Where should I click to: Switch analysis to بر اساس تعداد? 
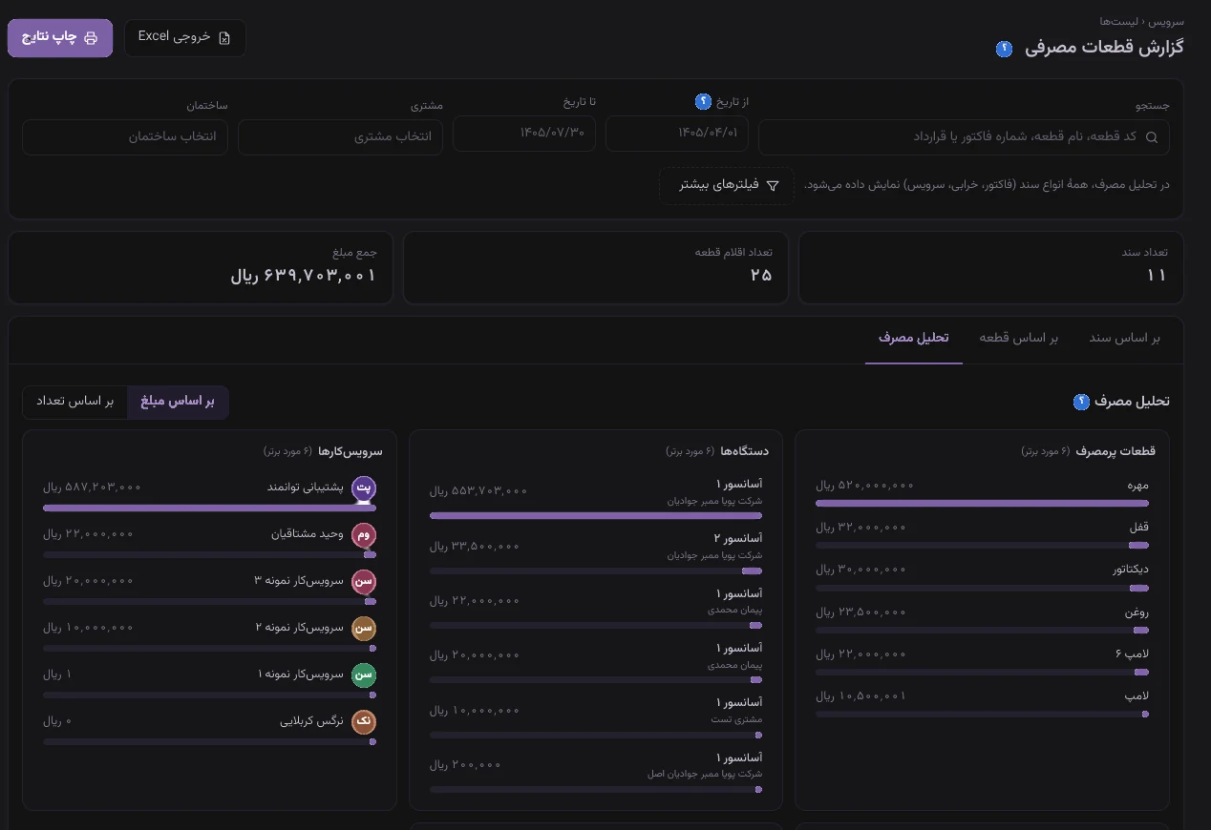(x=75, y=402)
